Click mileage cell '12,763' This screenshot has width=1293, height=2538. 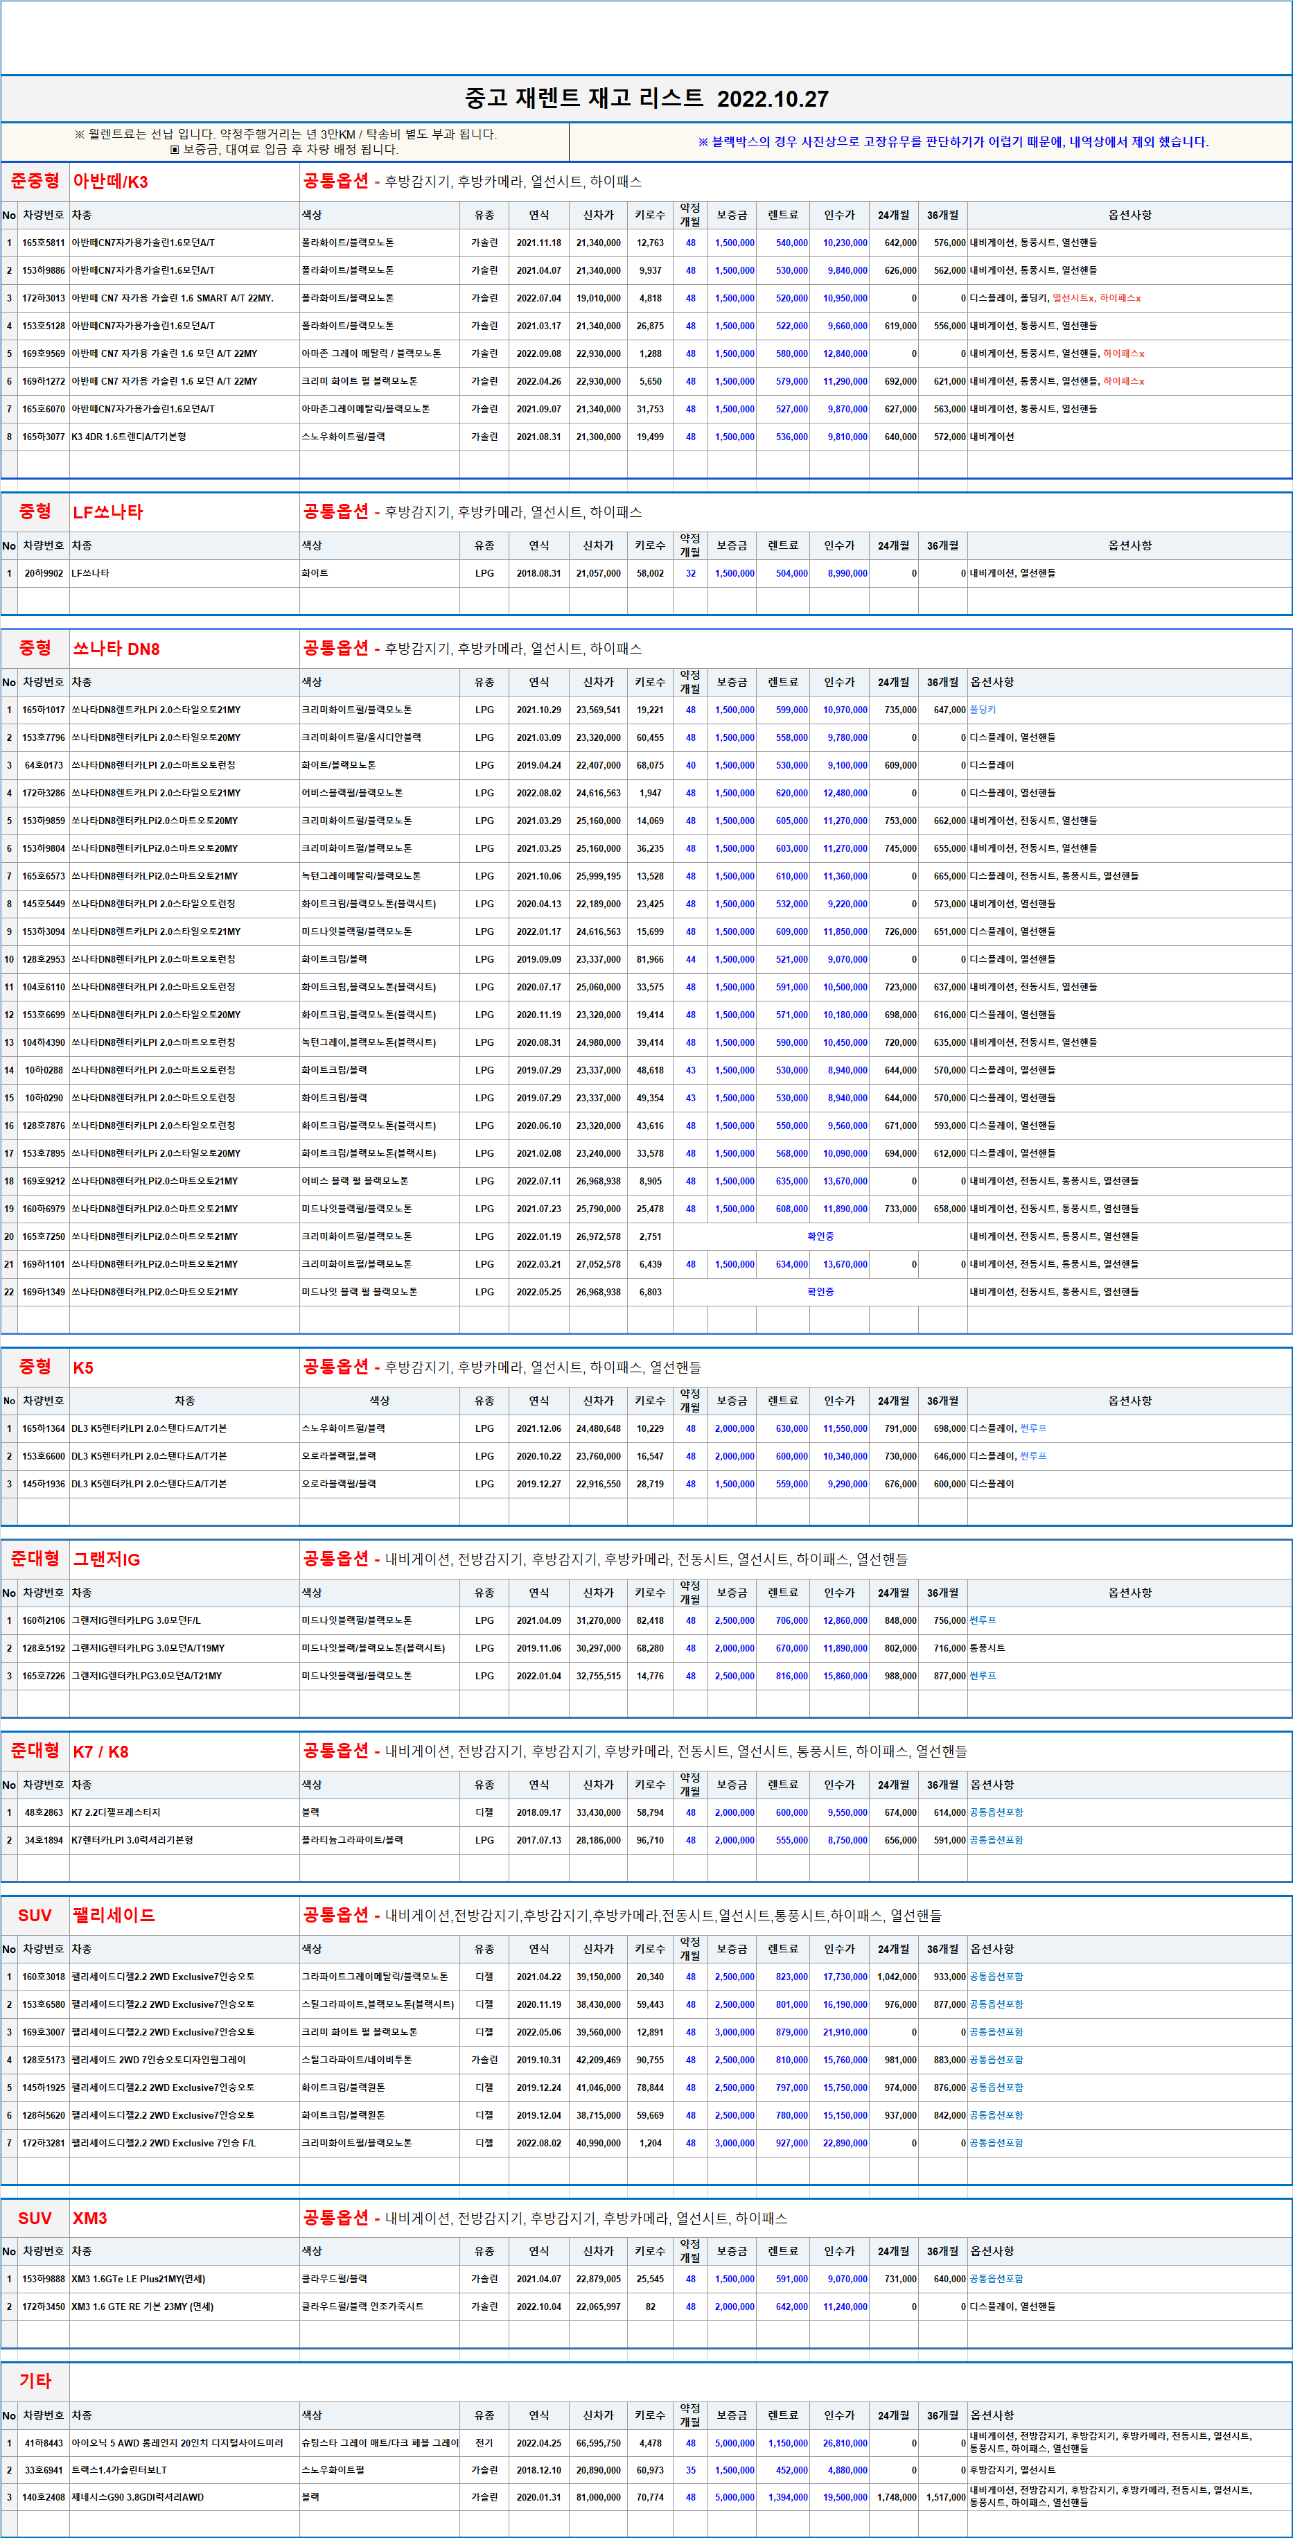(650, 243)
